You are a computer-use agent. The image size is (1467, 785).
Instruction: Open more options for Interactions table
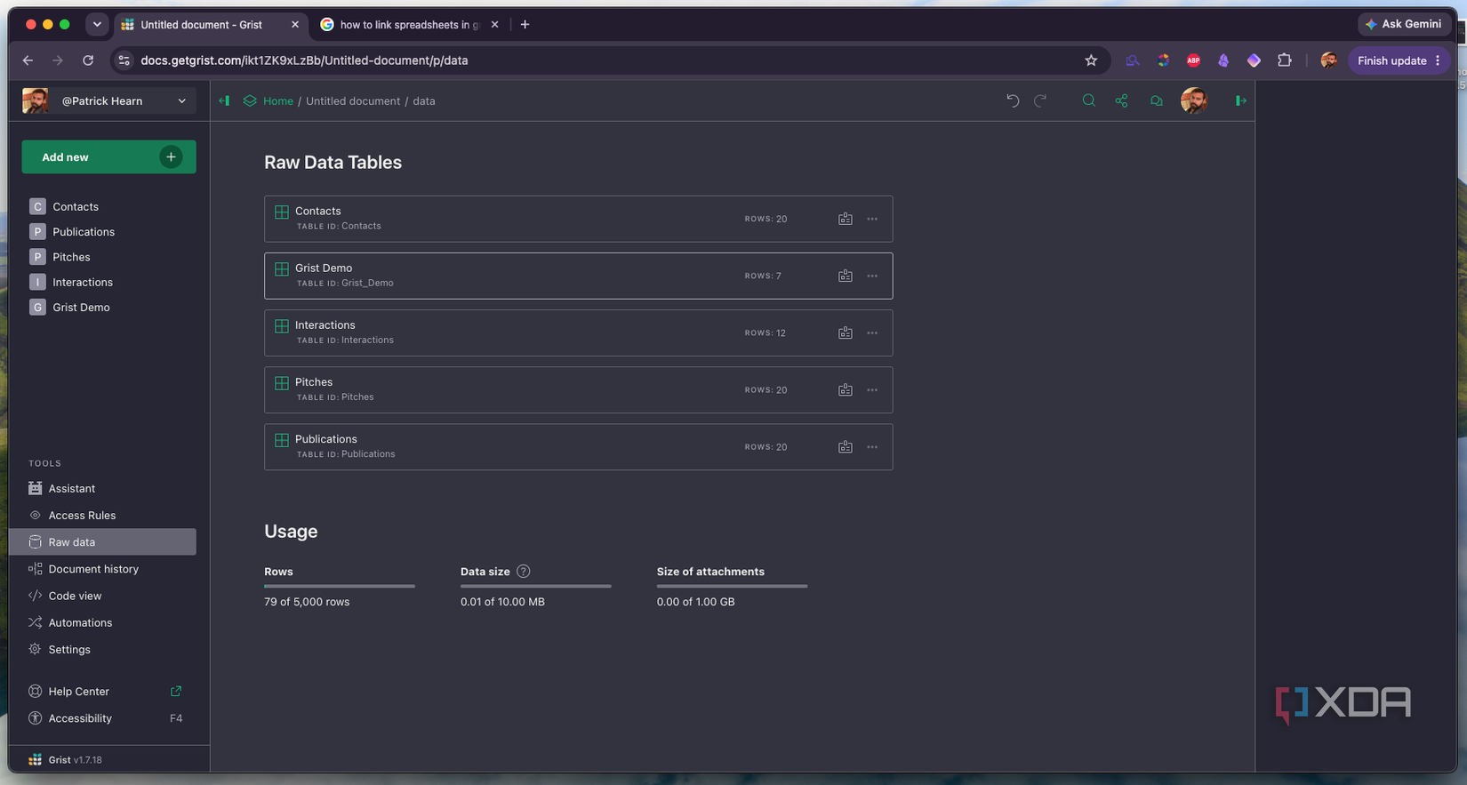pyautogui.click(x=872, y=332)
